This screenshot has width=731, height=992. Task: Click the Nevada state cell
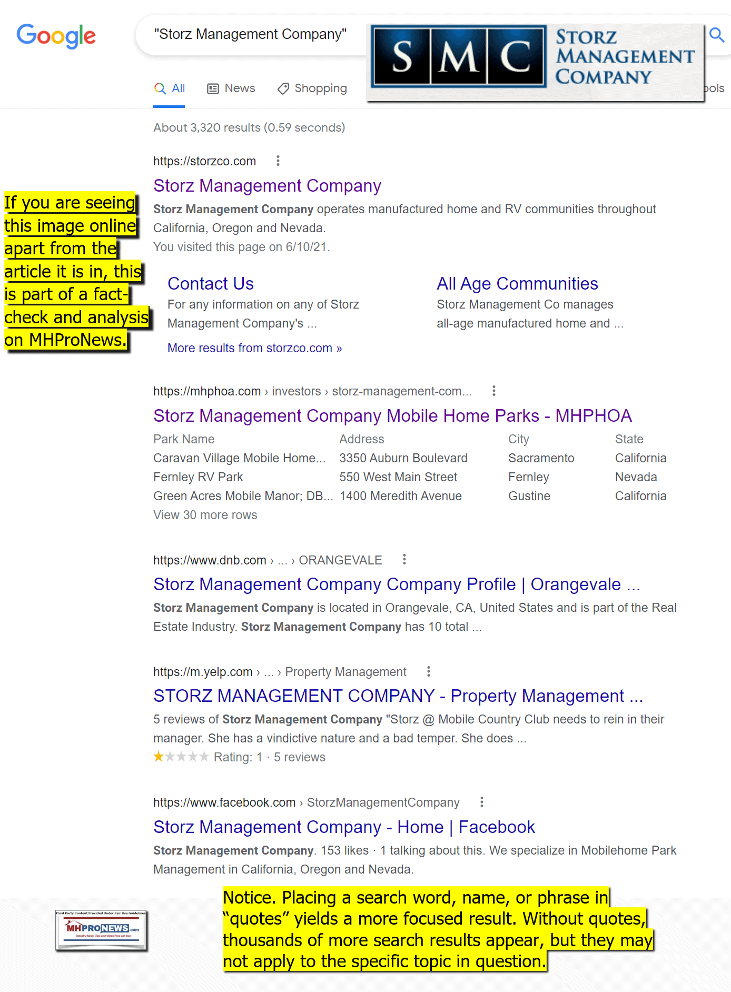pyautogui.click(x=636, y=477)
